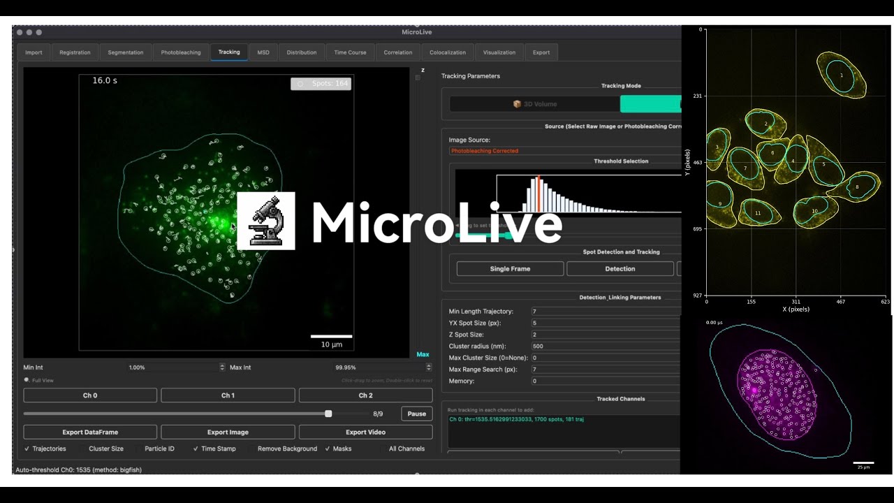
Task: Go to the Photobleaching tab
Action: (x=181, y=52)
